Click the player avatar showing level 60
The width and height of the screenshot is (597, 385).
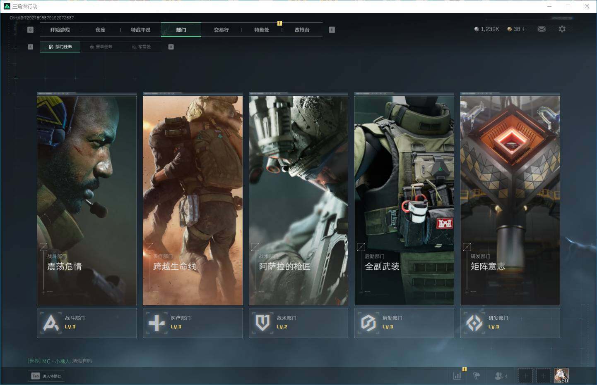click(561, 376)
